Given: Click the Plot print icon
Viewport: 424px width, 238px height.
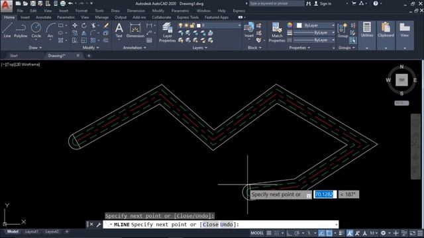Looking at the screenshot, I should click(x=63, y=3).
